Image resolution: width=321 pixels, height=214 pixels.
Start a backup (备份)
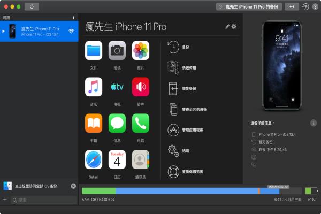(x=178, y=47)
